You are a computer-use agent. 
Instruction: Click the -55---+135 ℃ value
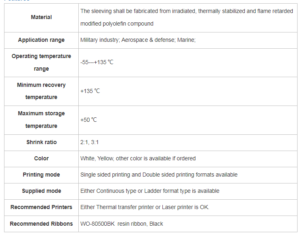click(x=97, y=62)
